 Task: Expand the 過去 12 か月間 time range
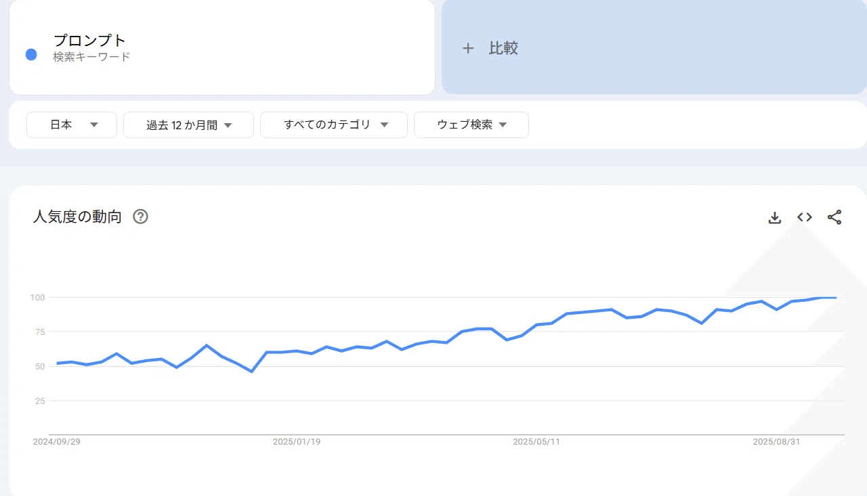(188, 125)
